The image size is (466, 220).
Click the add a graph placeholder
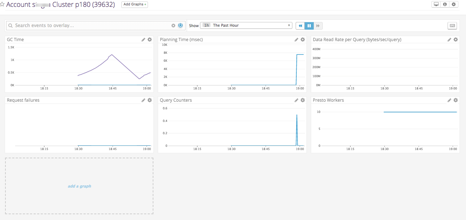79,186
